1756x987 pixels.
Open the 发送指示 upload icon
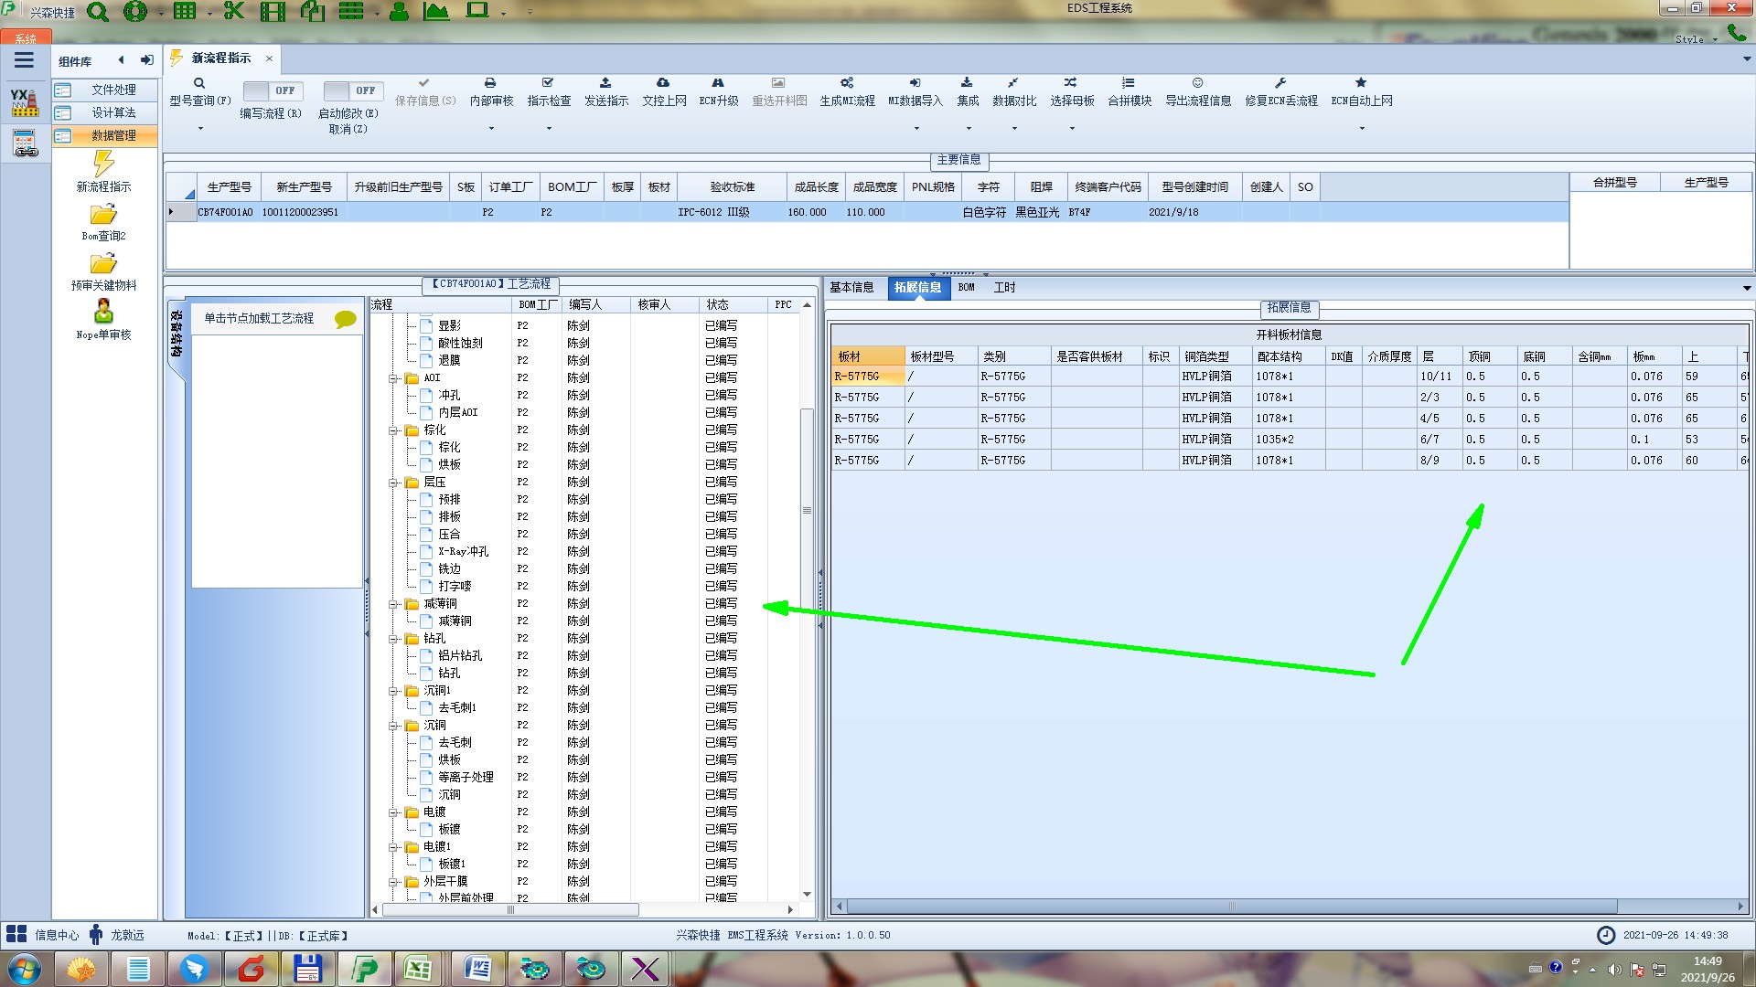605,83
